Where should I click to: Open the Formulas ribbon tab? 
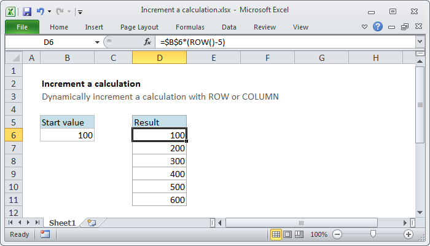pyautogui.click(x=190, y=27)
